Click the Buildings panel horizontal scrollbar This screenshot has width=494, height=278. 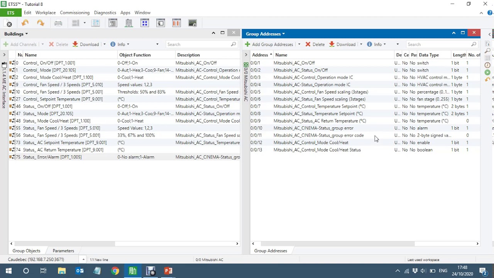coord(64,244)
